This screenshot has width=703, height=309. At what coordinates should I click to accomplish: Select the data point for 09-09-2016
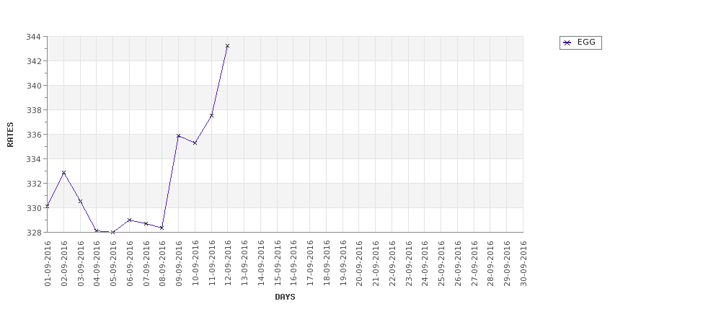click(x=178, y=135)
